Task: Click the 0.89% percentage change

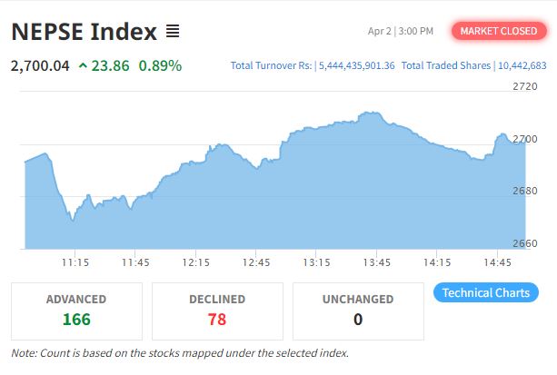Action: click(160, 66)
